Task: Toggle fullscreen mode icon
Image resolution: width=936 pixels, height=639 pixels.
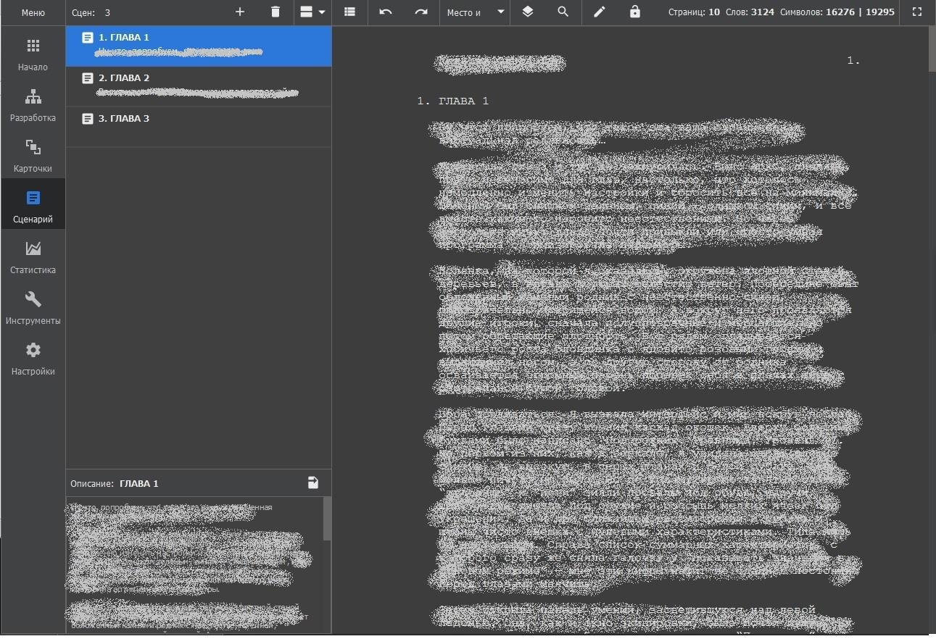Action: 917,12
